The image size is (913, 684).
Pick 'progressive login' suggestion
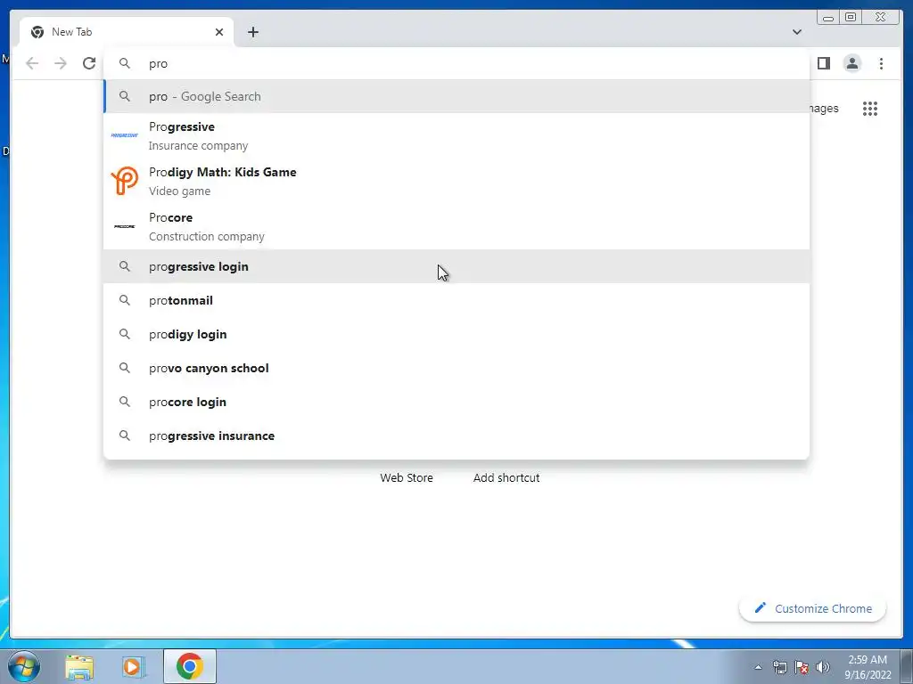click(456, 266)
